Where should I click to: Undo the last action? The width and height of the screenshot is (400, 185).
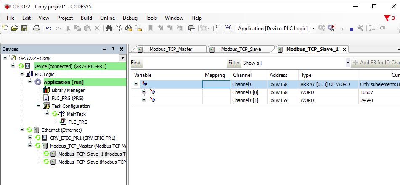pyautogui.click(x=48, y=29)
